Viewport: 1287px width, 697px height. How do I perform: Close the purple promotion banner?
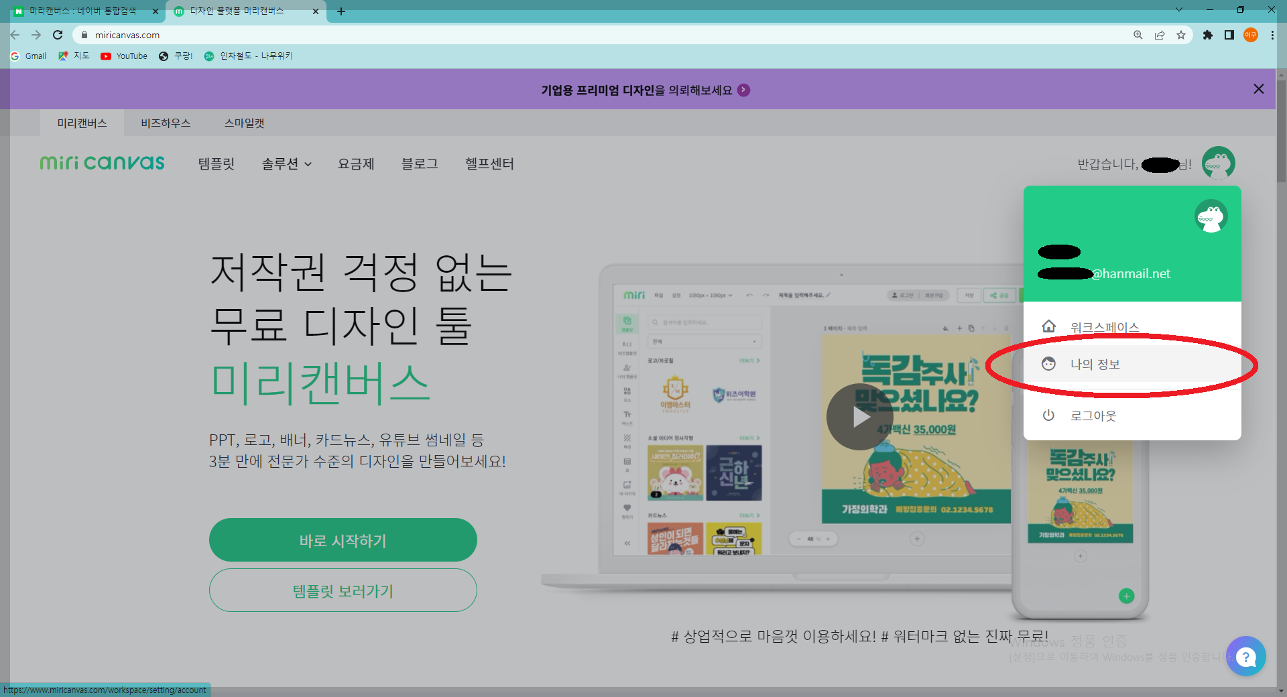tap(1259, 89)
